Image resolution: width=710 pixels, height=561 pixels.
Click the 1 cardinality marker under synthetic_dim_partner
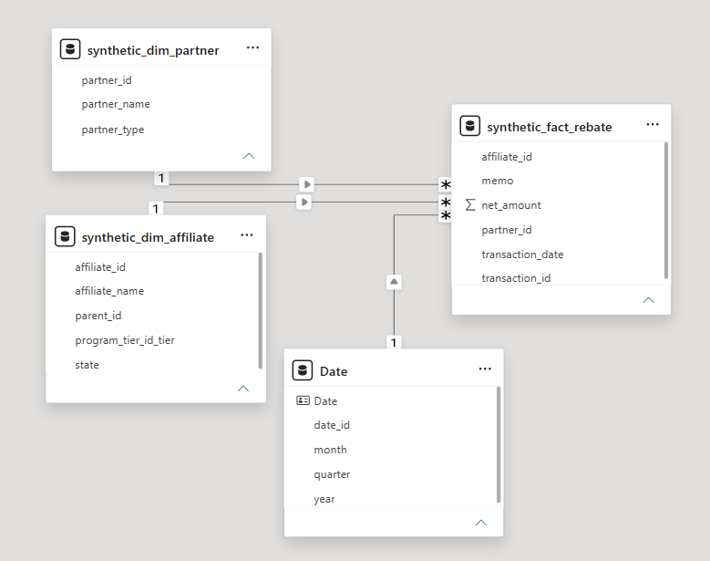coord(161,178)
